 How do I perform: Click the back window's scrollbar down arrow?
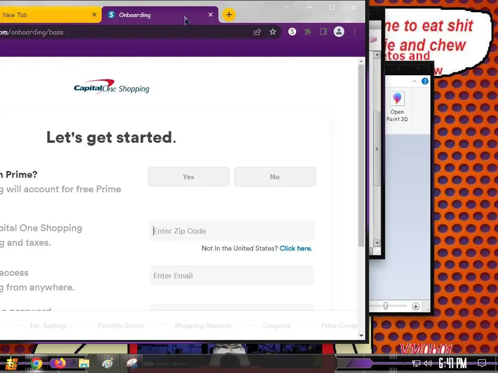pos(377,243)
